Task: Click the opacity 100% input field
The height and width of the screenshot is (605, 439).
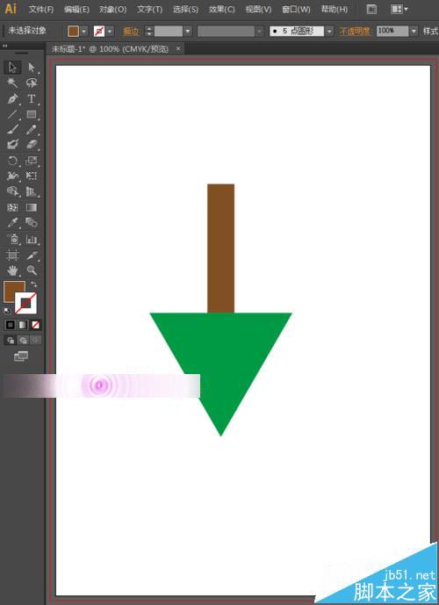Action: [x=392, y=31]
